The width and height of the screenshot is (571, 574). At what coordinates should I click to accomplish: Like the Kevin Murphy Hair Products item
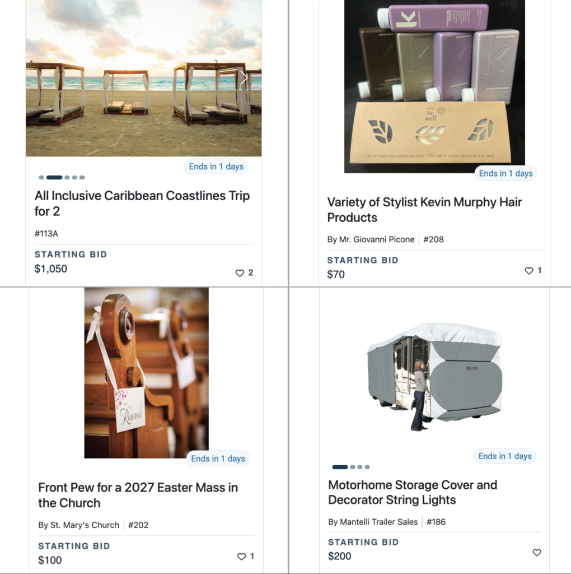(x=529, y=271)
